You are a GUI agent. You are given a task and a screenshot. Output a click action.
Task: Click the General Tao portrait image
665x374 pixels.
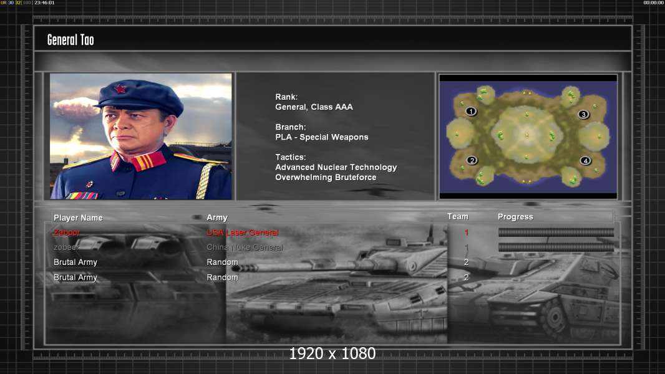(x=141, y=136)
